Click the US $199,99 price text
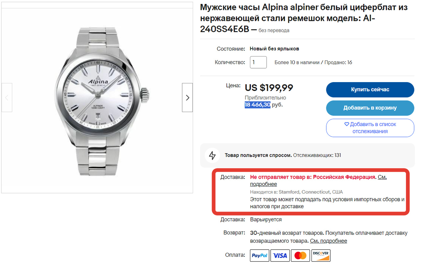 [269, 88]
